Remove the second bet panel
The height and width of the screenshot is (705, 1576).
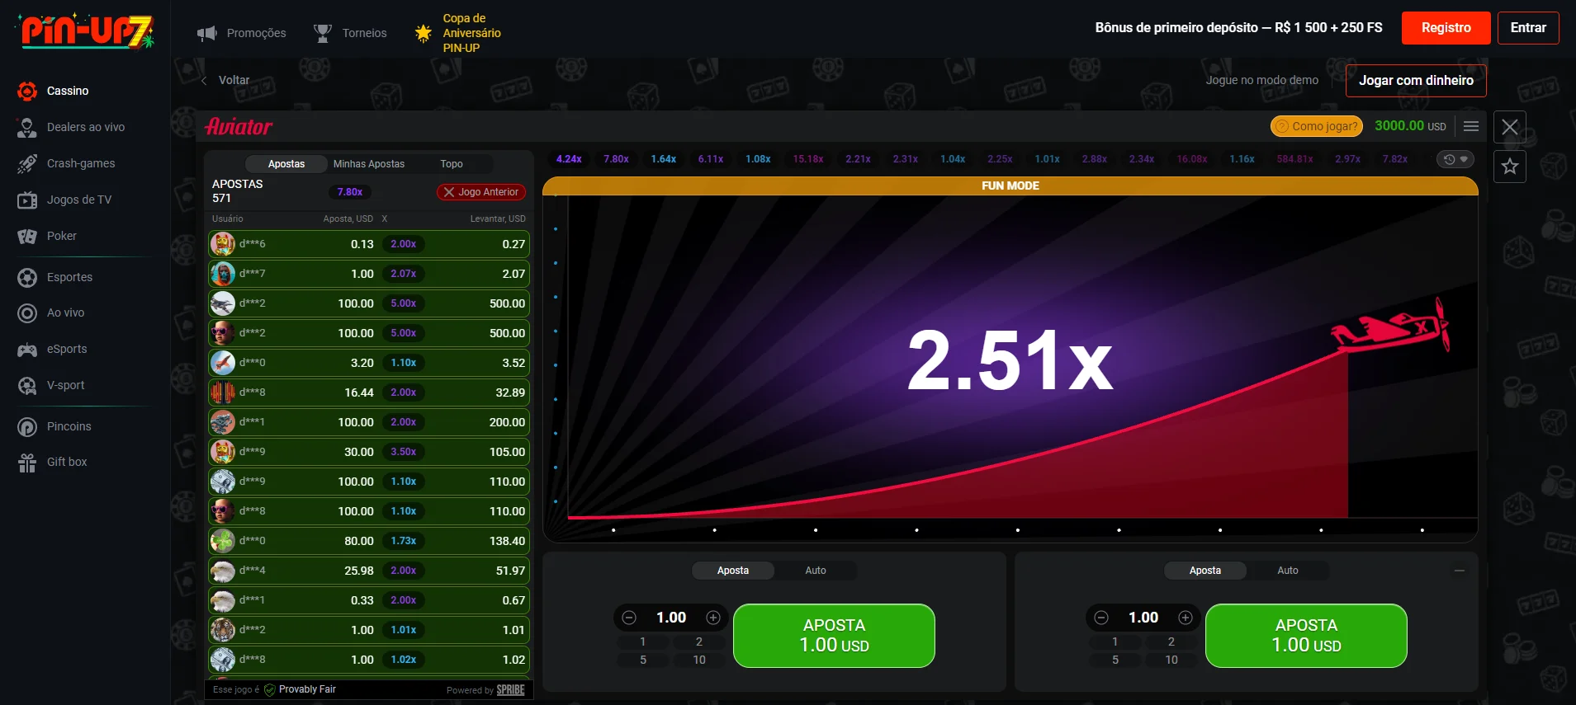[x=1460, y=571]
